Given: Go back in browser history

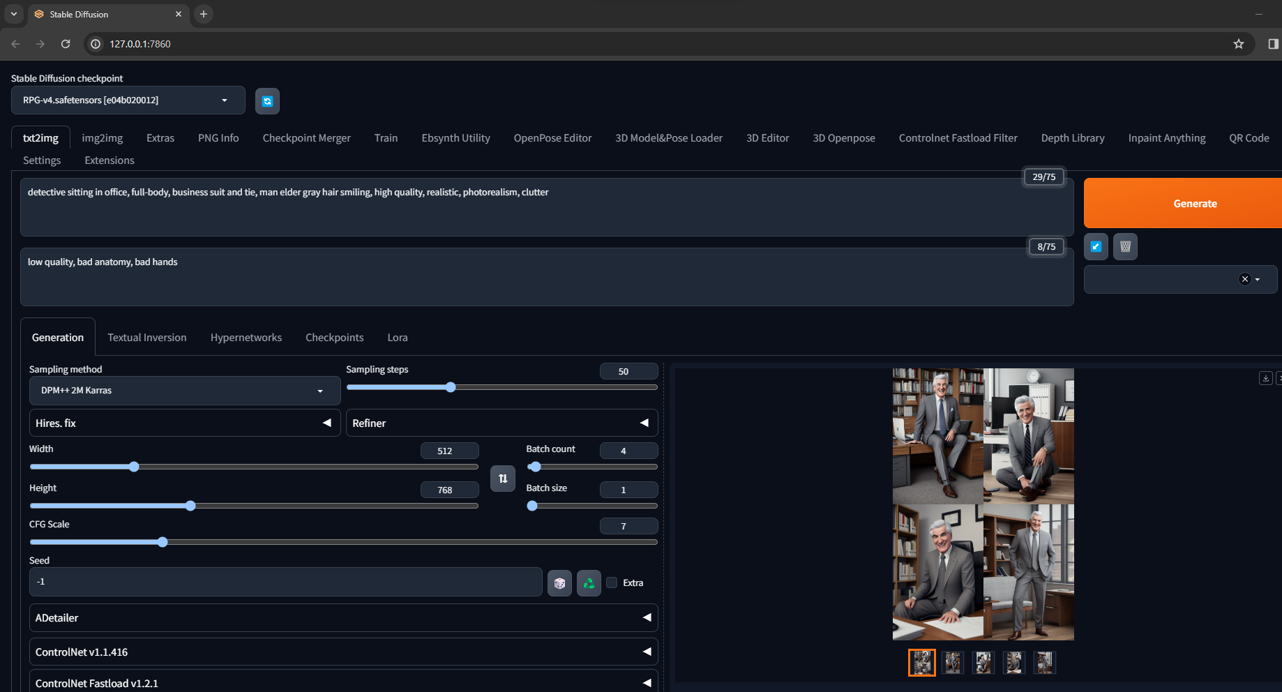Looking at the screenshot, I should (x=15, y=44).
